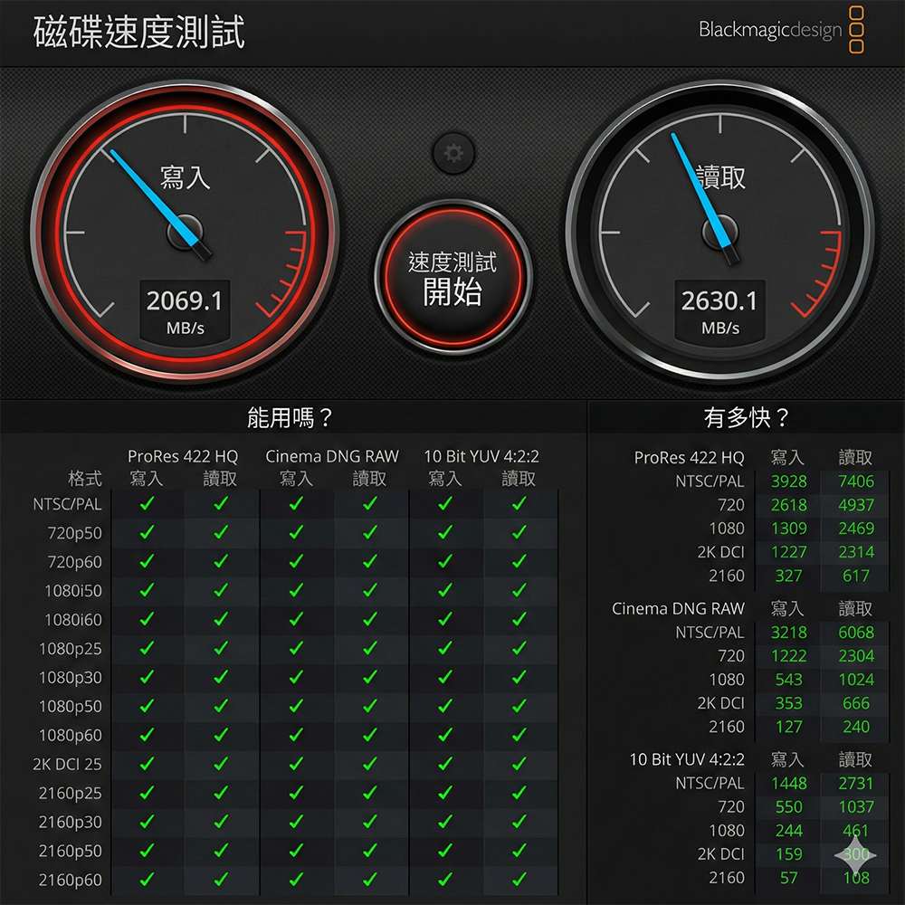Click 10 Bit YUV read checkmark for 1080p30
The image size is (905, 905).
tap(519, 677)
